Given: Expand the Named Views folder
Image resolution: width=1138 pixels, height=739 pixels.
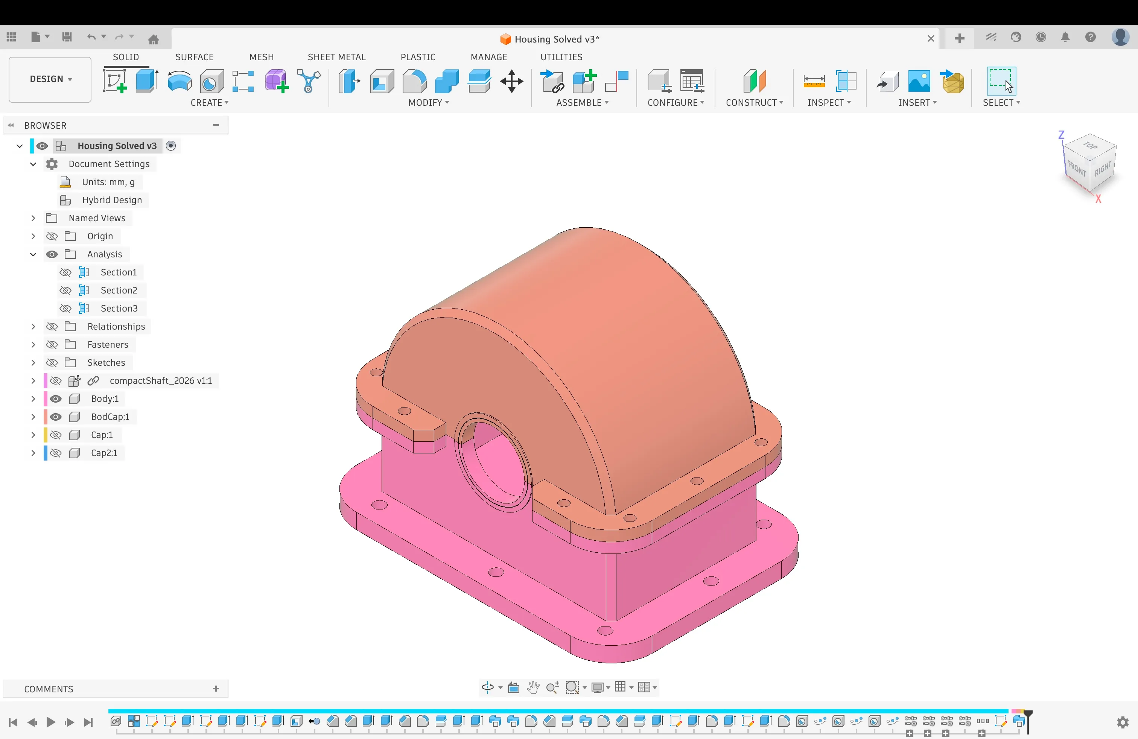Looking at the screenshot, I should (x=33, y=218).
